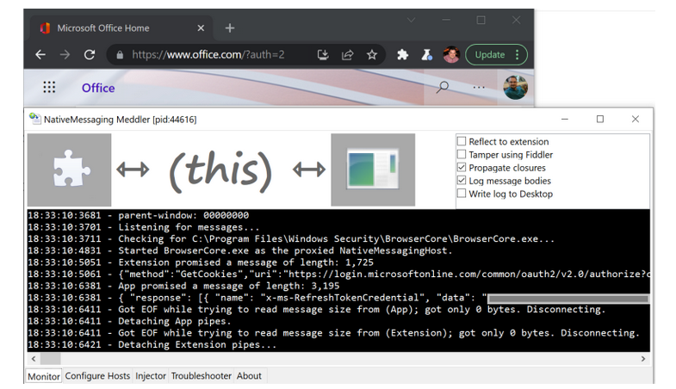Open a new browser tab
This screenshot has width=676, height=389.
tap(230, 28)
